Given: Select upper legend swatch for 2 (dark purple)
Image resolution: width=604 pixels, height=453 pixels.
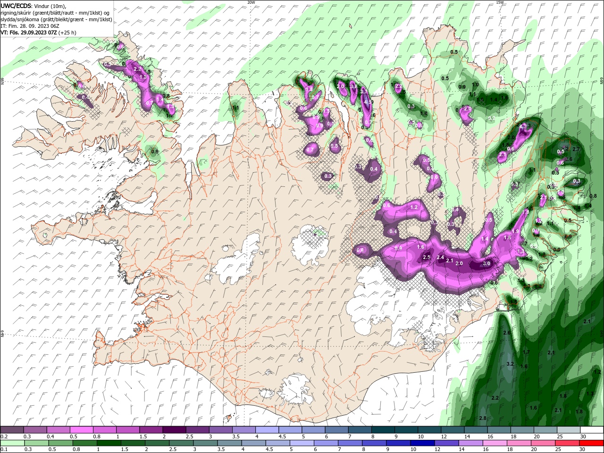Looking at the screenshot, I should [x=175, y=430].
